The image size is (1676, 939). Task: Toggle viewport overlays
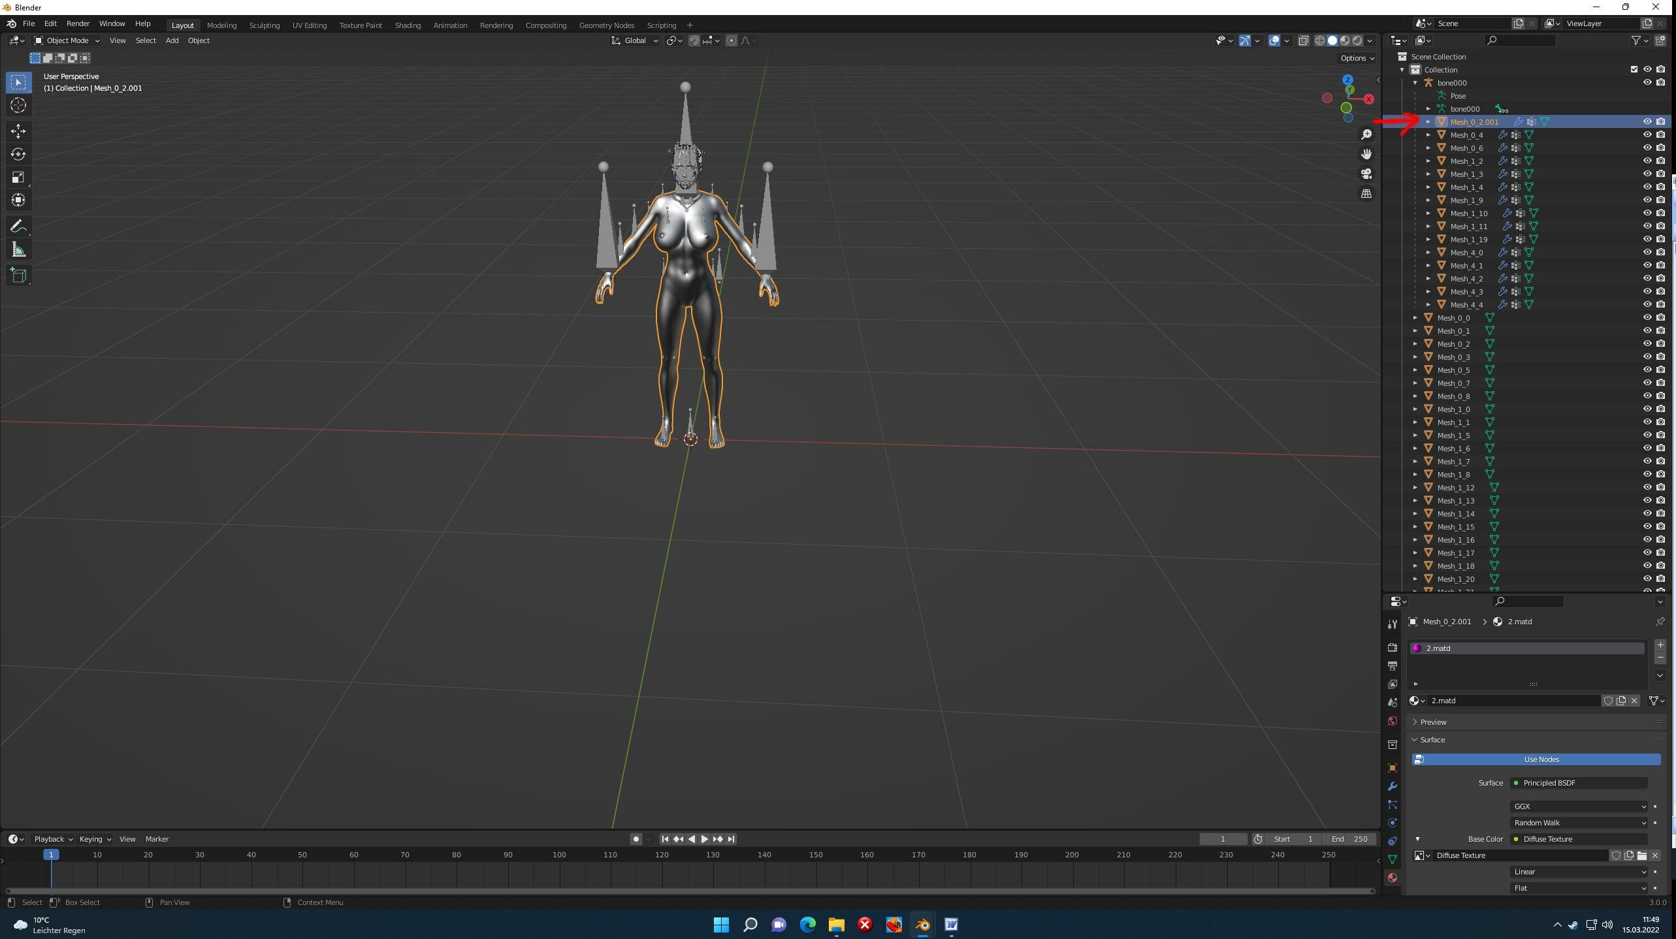pyautogui.click(x=1274, y=40)
